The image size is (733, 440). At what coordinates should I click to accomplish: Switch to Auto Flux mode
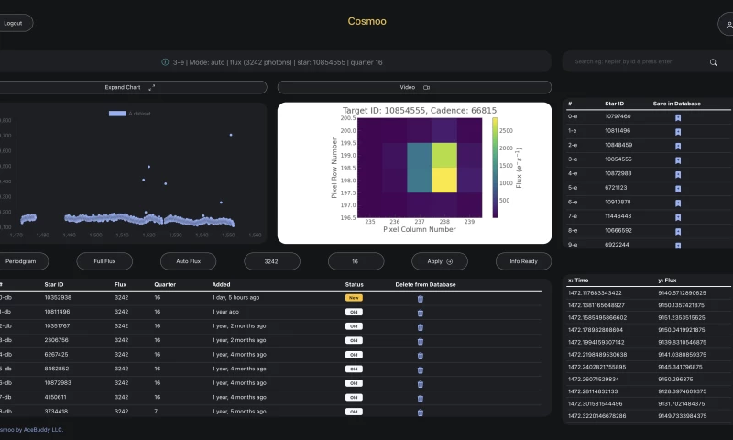pos(188,261)
